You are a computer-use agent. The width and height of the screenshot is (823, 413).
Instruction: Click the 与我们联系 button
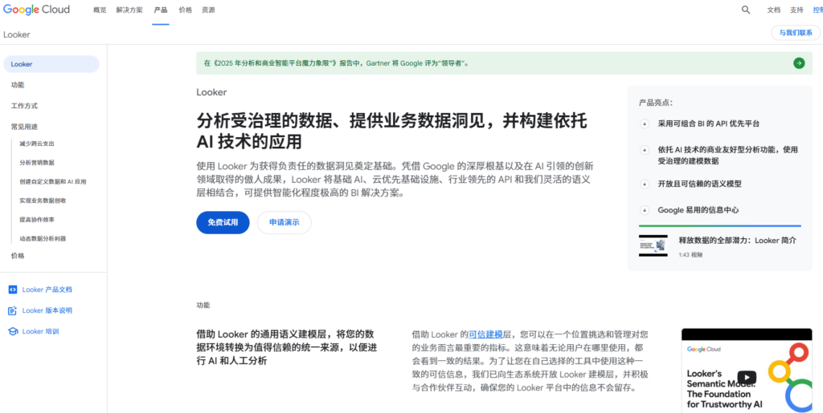click(796, 33)
